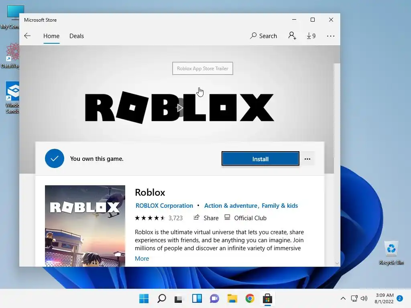Click the scroll-down arrow in the Store window
This screenshot has width=411, height=308.
pos(337,263)
